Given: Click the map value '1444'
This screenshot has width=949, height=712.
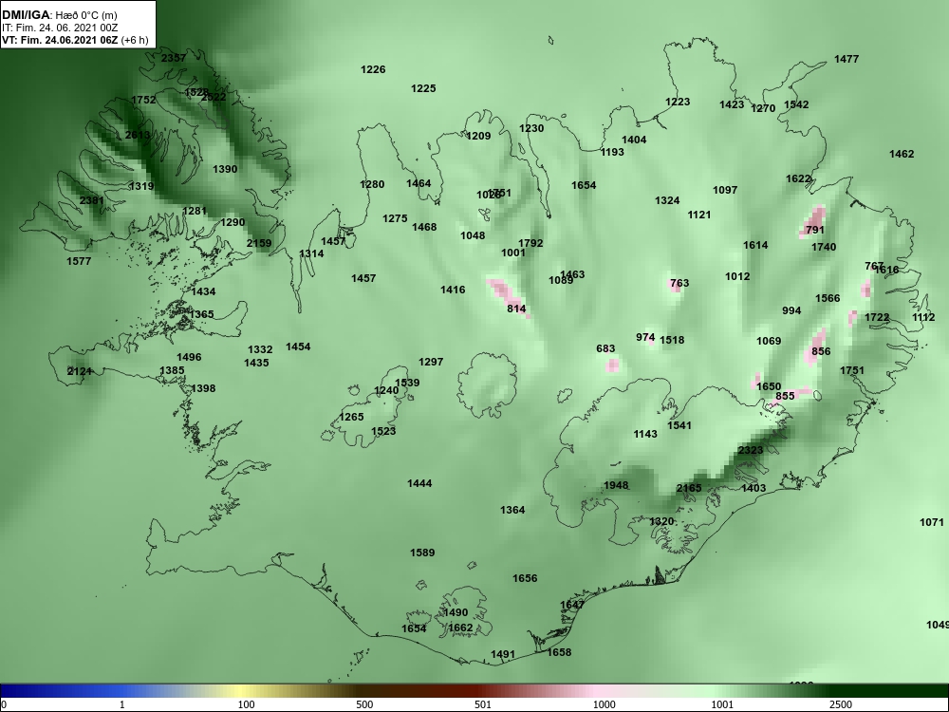Looking at the screenshot, I should tap(419, 484).
